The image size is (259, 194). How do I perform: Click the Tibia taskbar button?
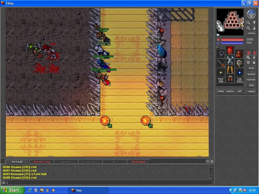(x=89, y=190)
